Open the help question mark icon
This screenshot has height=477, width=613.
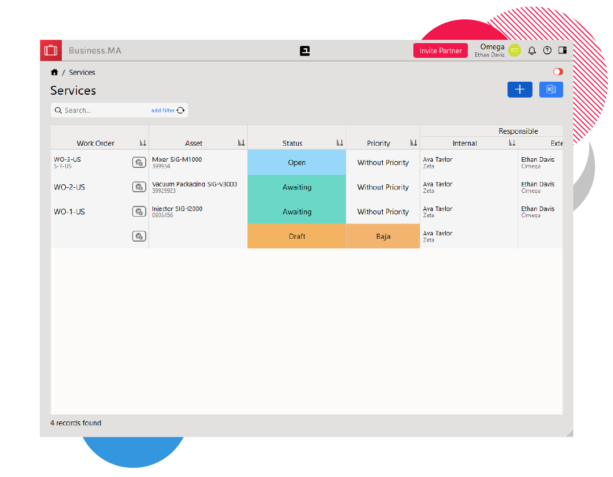tap(547, 50)
